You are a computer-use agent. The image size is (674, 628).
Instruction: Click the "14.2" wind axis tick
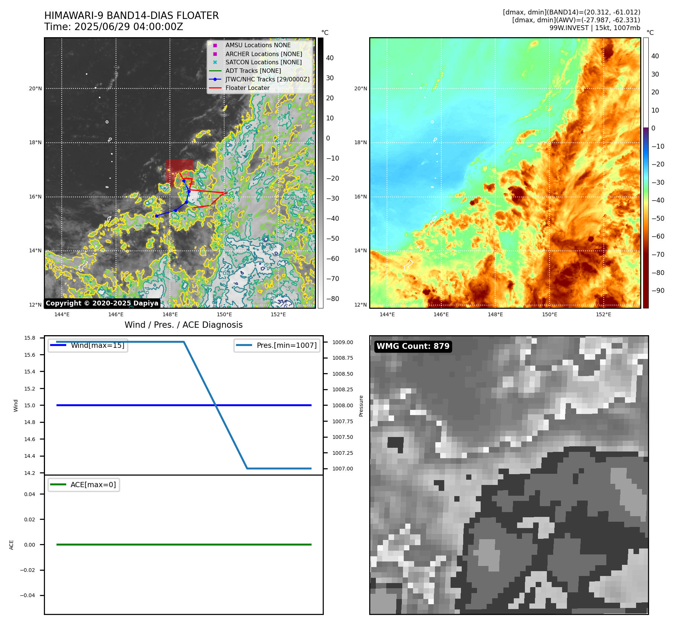pos(30,473)
